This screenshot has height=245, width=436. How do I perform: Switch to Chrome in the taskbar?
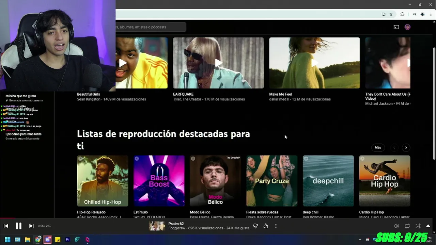click(37, 240)
